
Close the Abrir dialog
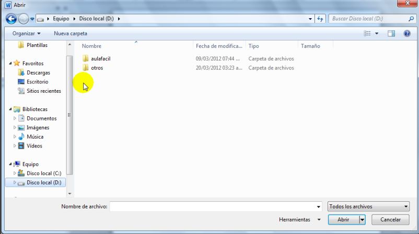(x=407, y=3)
